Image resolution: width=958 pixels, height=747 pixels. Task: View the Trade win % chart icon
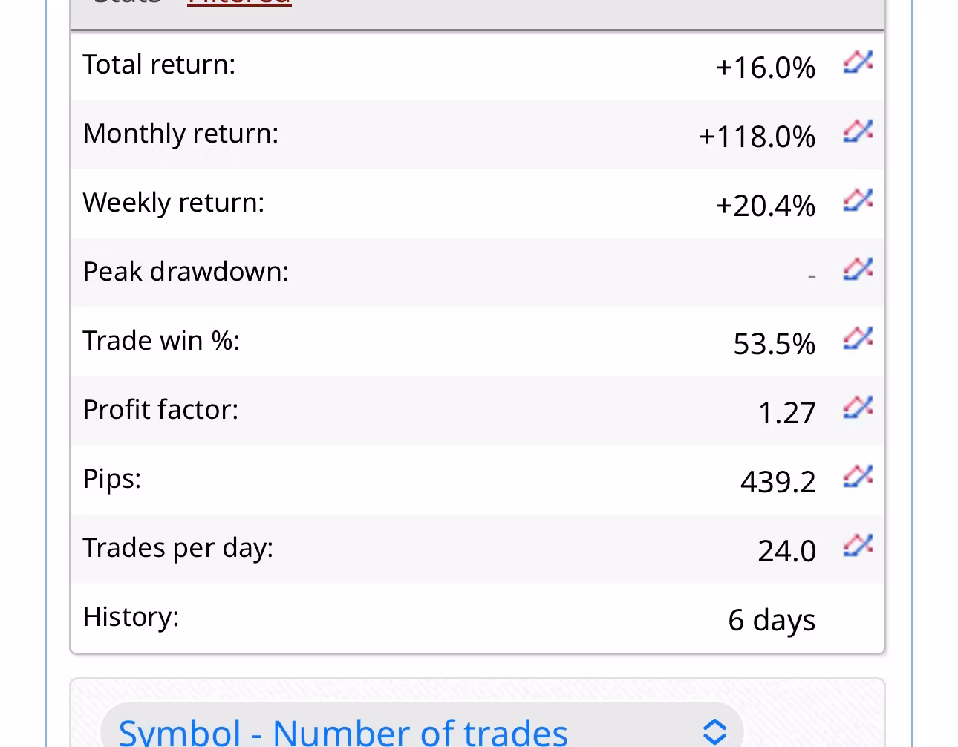click(858, 339)
